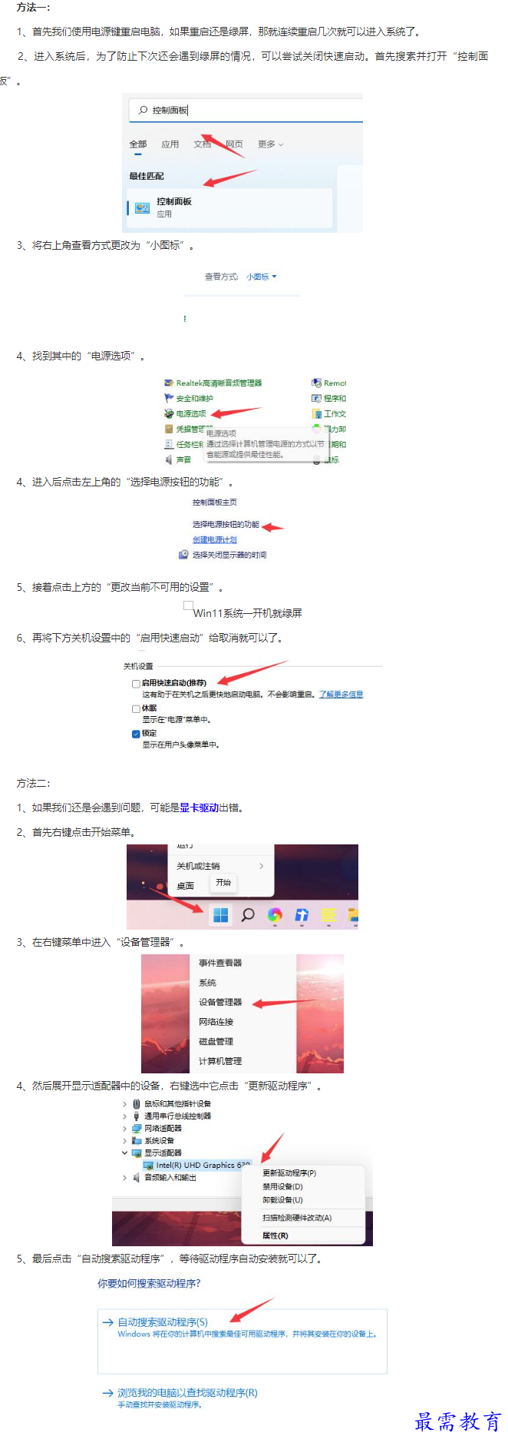Open 电源选项 control panel item
Screen dimensions: 508x1446
[191, 413]
